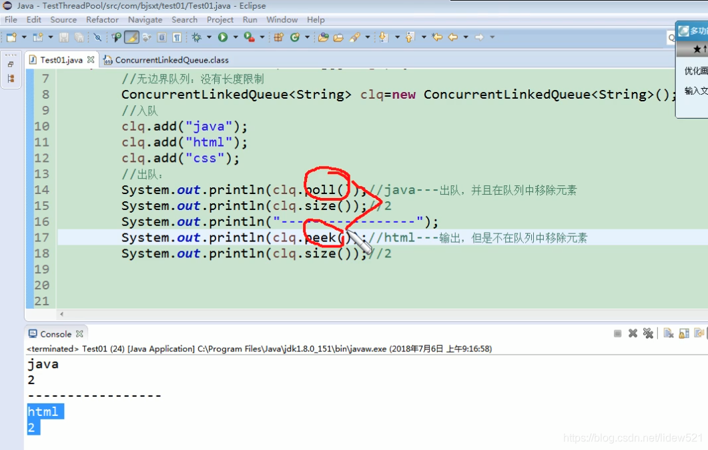The height and width of the screenshot is (450, 708).
Task: Click the Forward navigation arrow
Action: (x=480, y=37)
